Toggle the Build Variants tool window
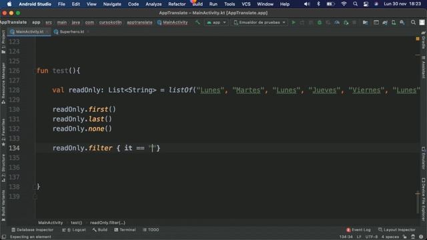Viewport: 427px width, 240px height. 3,206
